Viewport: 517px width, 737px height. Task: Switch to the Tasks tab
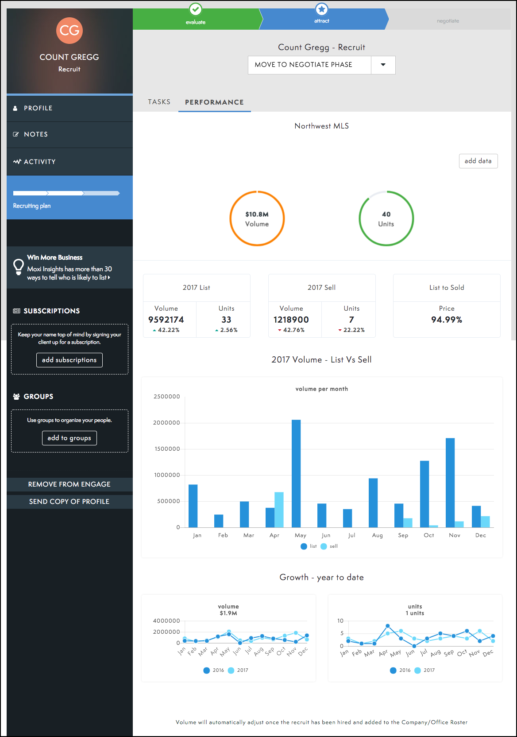(x=159, y=102)
